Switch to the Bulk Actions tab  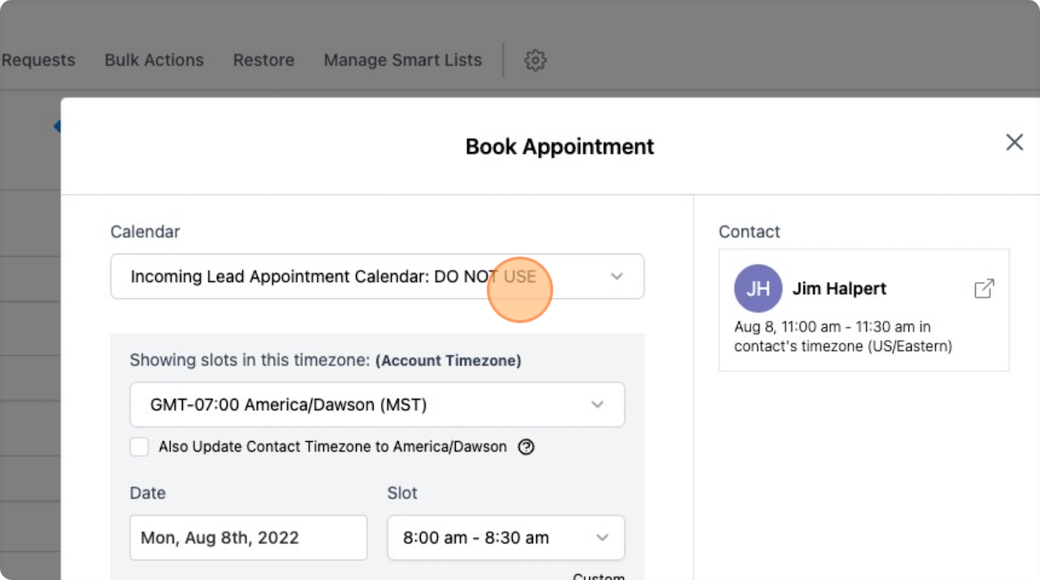pos(154,60)
